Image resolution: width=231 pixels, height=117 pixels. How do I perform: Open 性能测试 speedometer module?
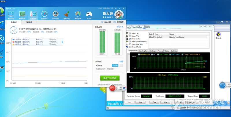(x=44, y=15)
